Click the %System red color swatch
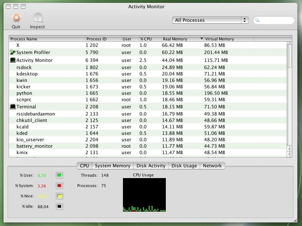Screen dimensions: 302x226 (x=59, y=186)
